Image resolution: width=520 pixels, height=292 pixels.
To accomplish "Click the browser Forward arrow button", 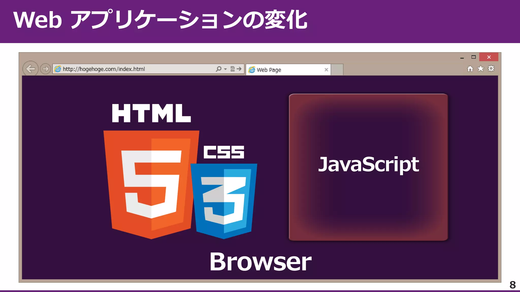I will [x=45, y=69].
